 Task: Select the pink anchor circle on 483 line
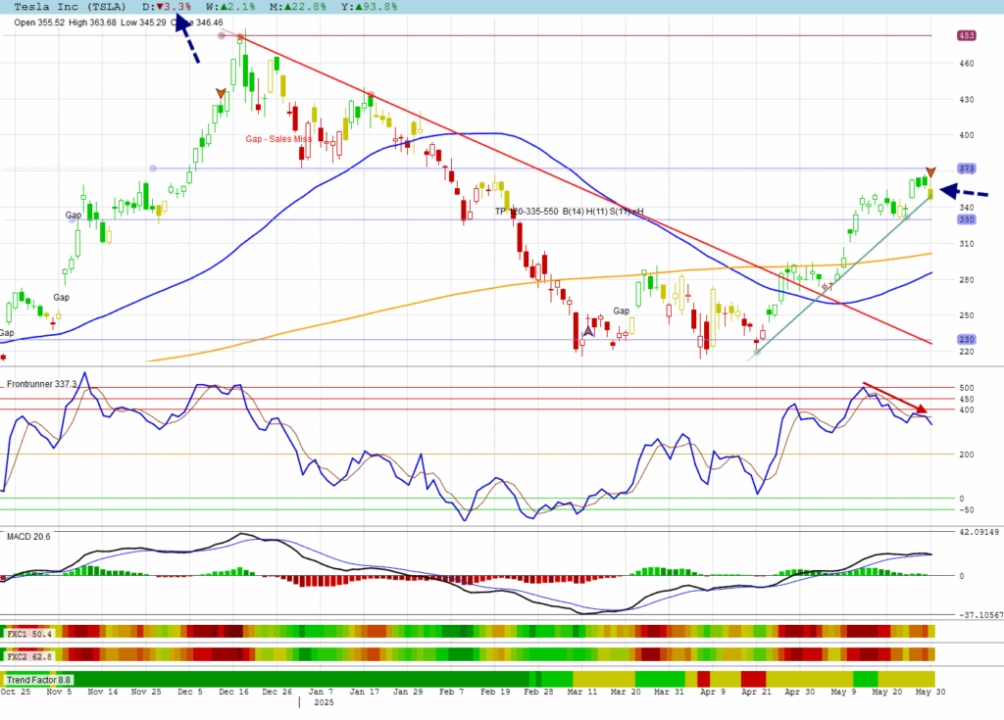click(x=222, y=36)
